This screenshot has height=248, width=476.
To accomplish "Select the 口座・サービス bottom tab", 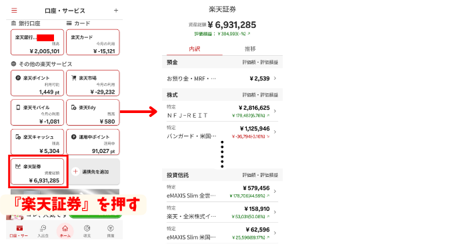I will (x=19, y=231).
